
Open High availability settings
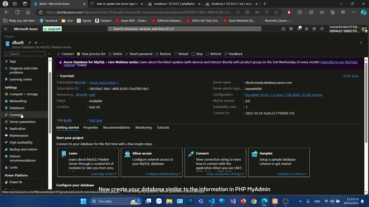point(21,142)
